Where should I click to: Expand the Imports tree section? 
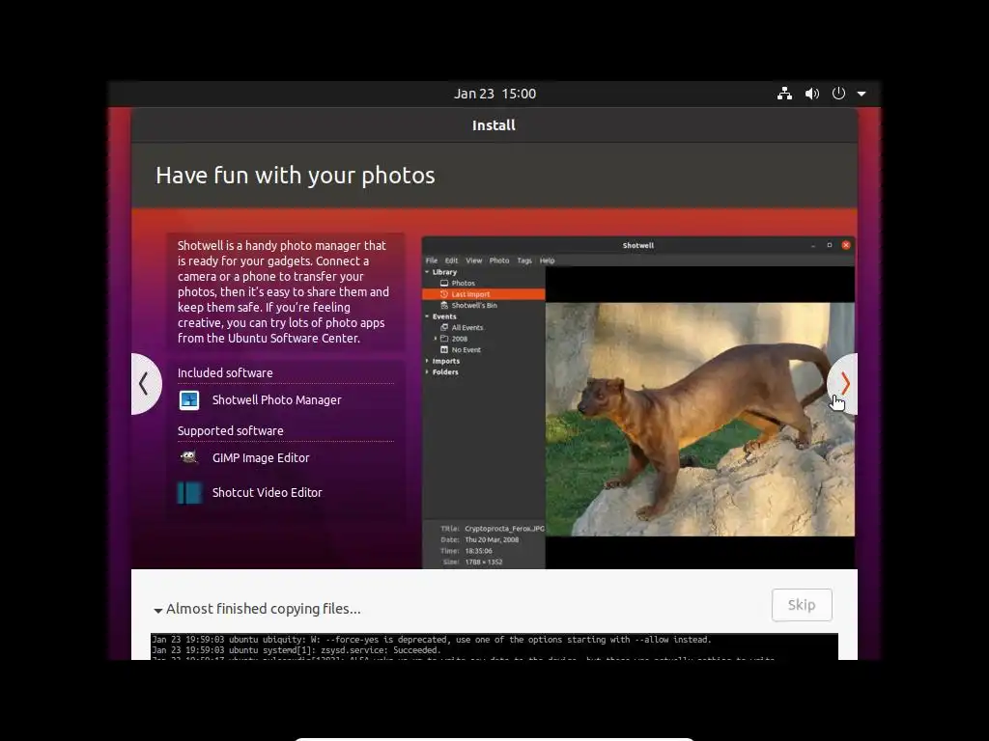click(427, 361)
